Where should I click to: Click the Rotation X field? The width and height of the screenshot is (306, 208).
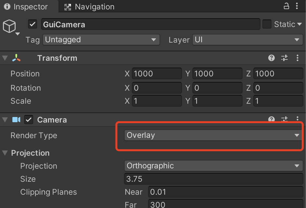click(x=157, y=88)
